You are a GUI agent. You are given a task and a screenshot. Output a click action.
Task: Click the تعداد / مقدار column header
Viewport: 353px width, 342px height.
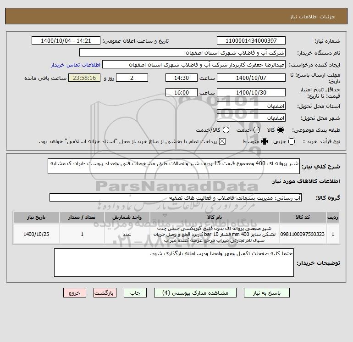[x=82, y=217]
